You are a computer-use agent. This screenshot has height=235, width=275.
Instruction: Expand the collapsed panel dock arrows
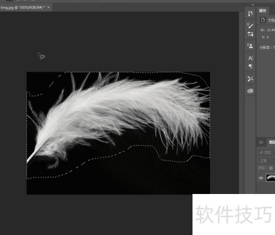click(252, 5)
